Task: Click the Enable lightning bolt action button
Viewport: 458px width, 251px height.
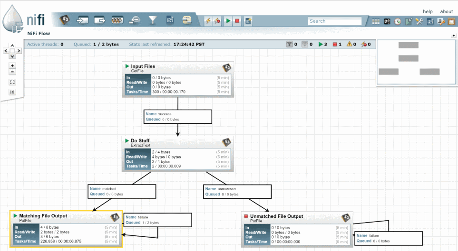Action: [x=208, y=21]
